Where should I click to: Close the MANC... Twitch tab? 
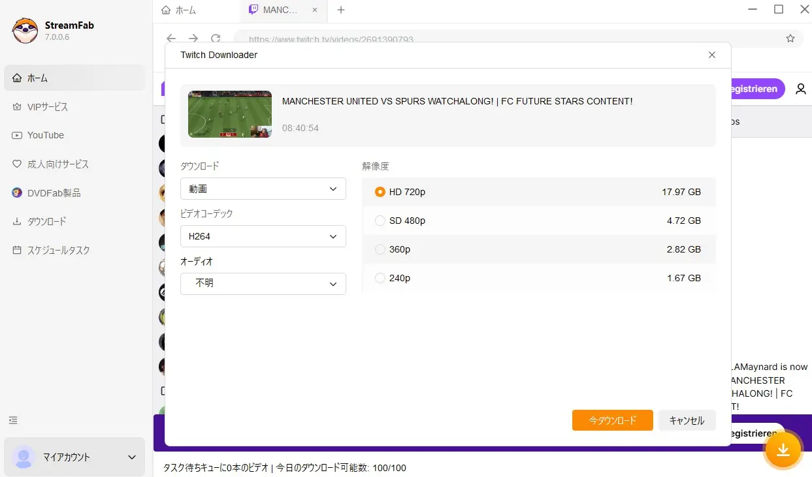click(x=315, y=10)
